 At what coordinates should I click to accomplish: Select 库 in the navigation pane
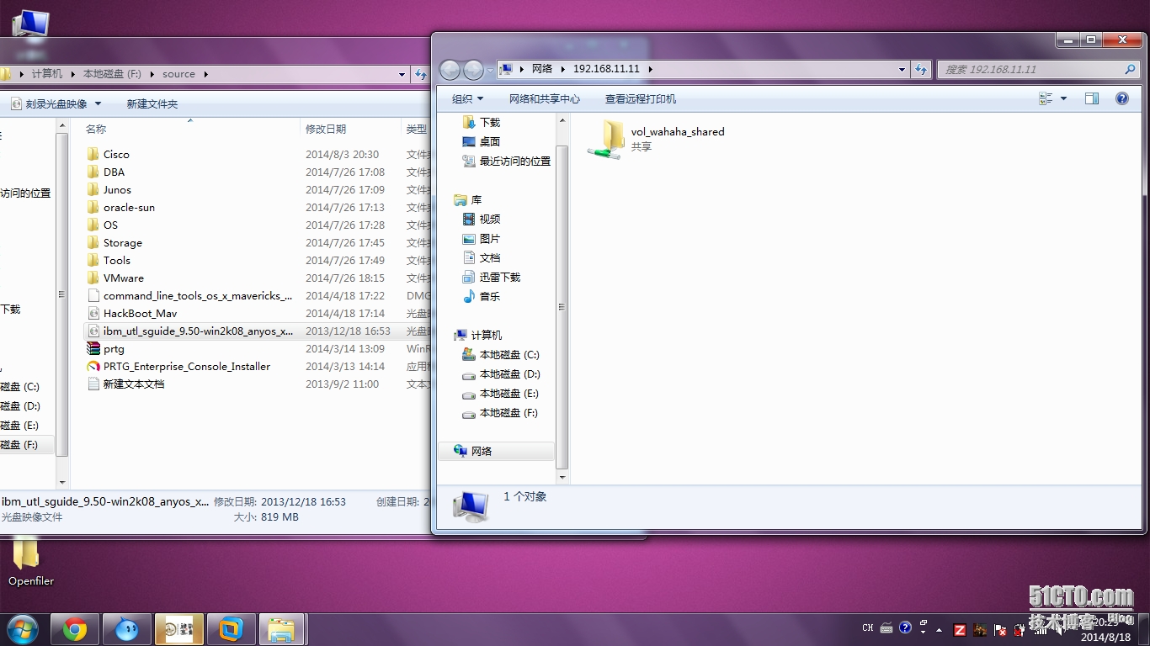point(468,199)
